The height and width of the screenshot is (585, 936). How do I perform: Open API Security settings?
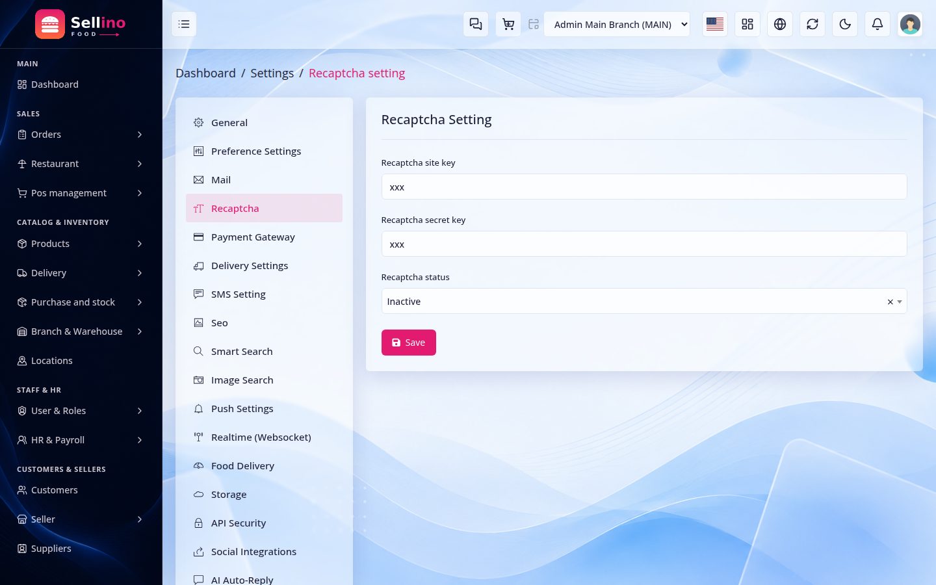click(264, 523)
